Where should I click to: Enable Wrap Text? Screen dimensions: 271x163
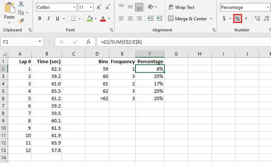click(x=181, y=7)
